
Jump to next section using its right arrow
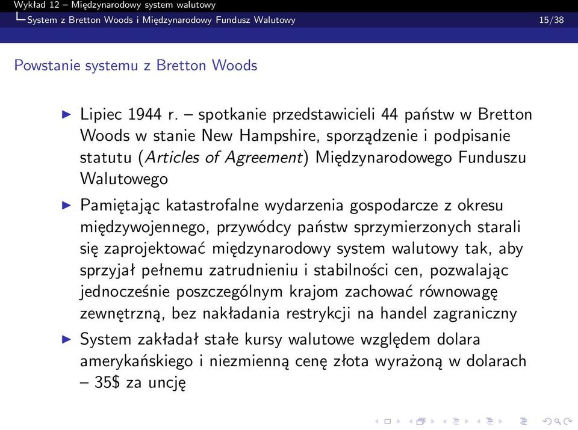pyautogui.click(x=500, y=422)
